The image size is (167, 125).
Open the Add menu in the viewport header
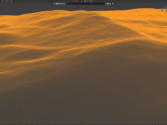3,1
